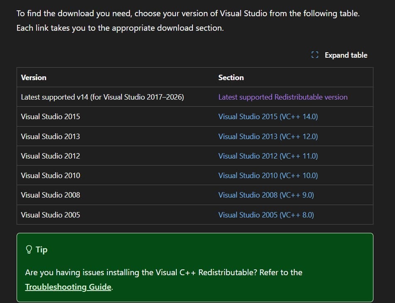Image resolution: width=395 pixels, height=303 pixels.
Task: Click the Expand table button
Action: tap(339, 55)
